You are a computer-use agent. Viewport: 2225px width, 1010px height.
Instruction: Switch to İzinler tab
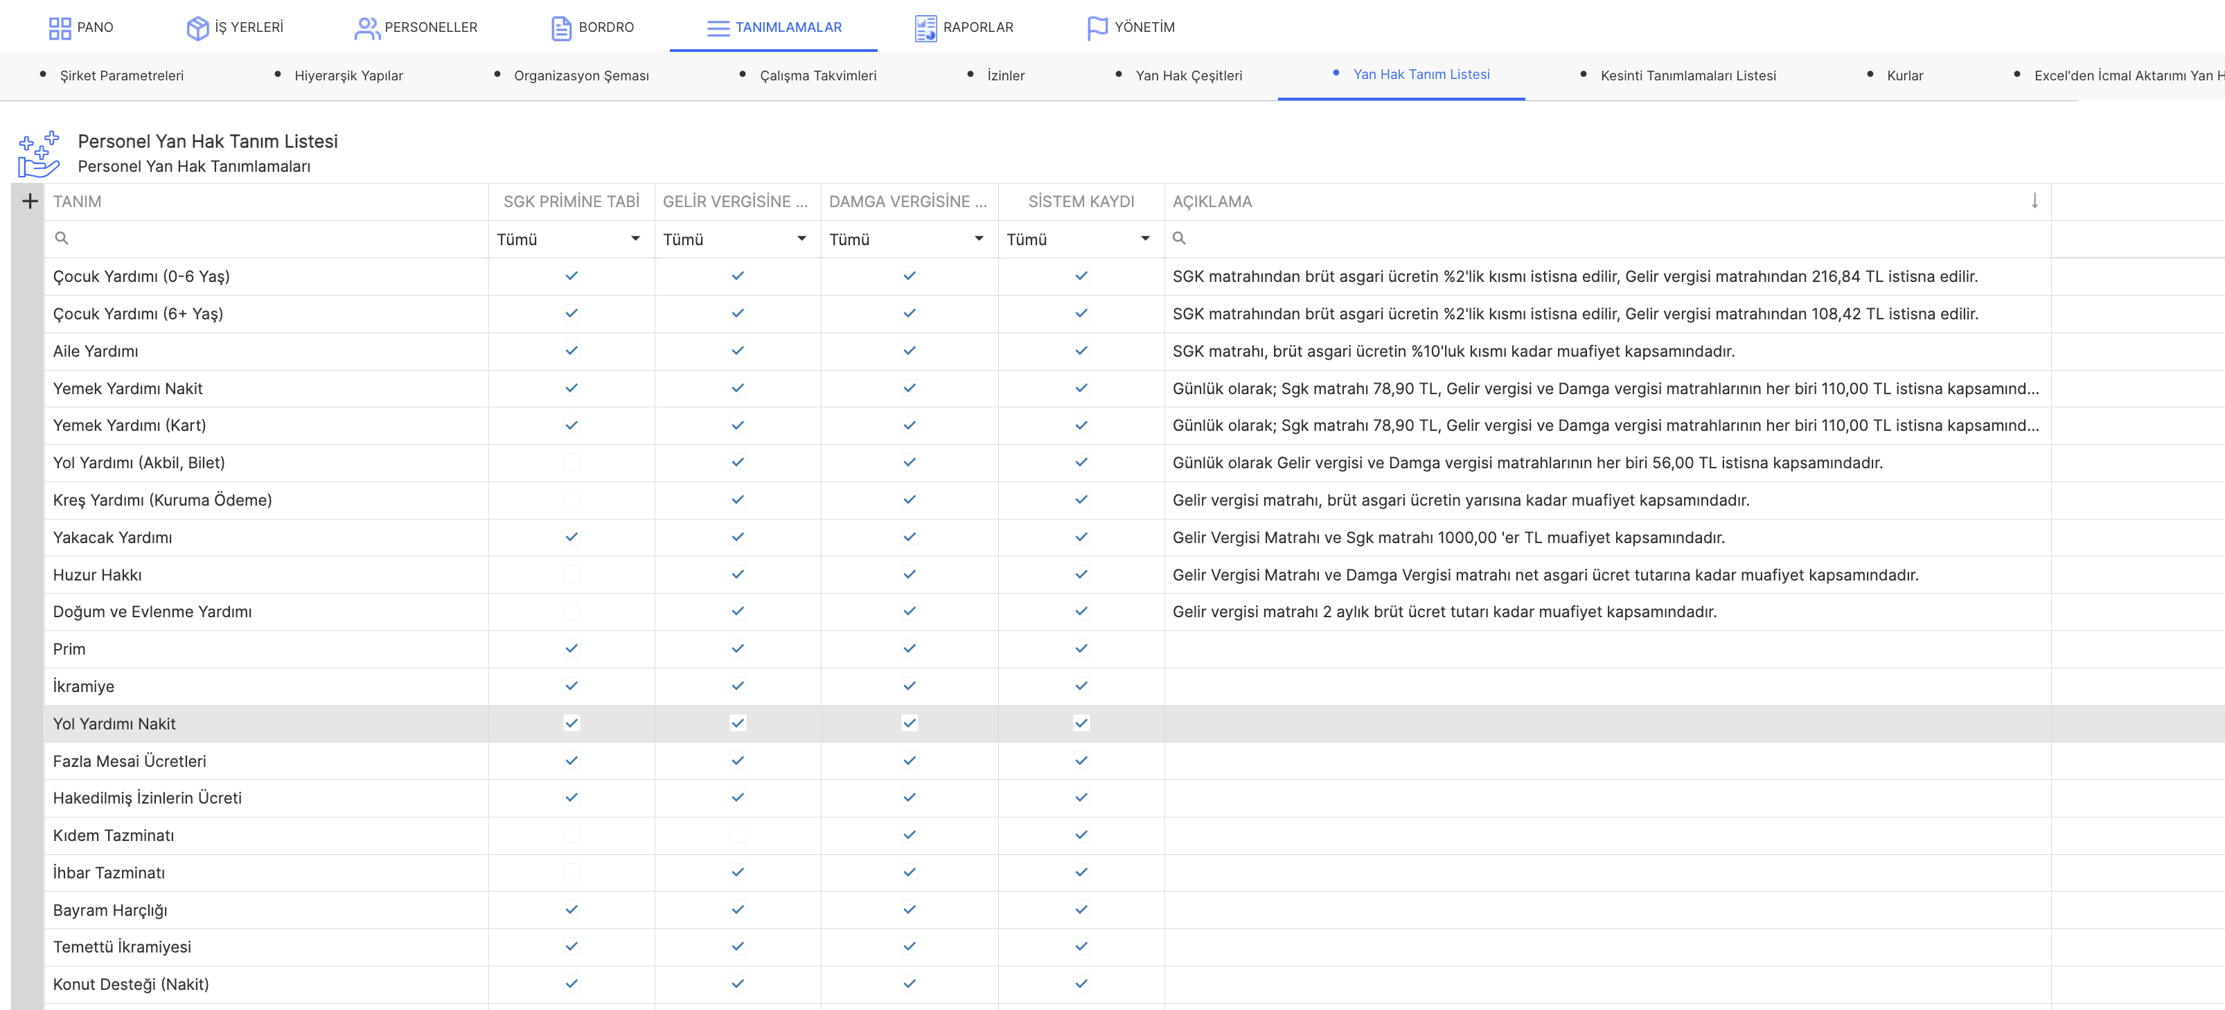click(x=1007, y=76)
